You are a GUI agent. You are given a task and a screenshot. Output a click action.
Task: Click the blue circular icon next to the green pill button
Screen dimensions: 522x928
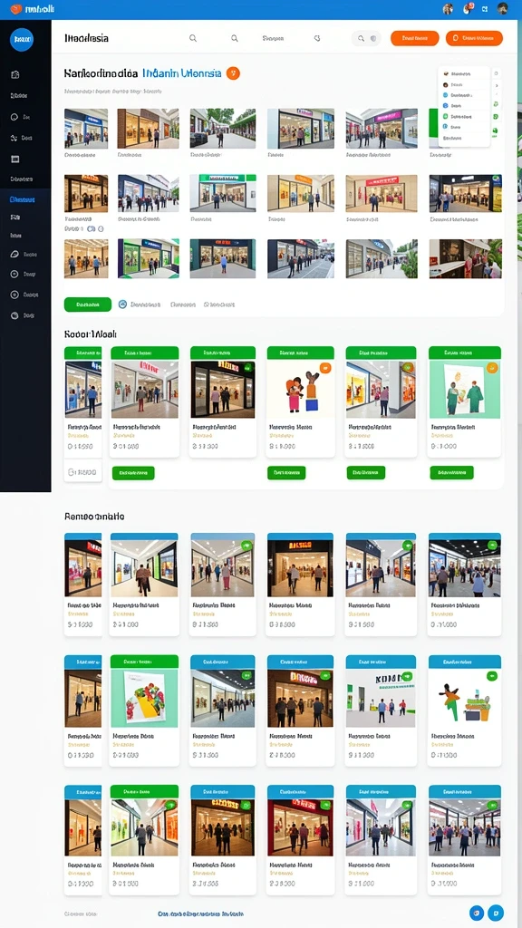point(122,304)
